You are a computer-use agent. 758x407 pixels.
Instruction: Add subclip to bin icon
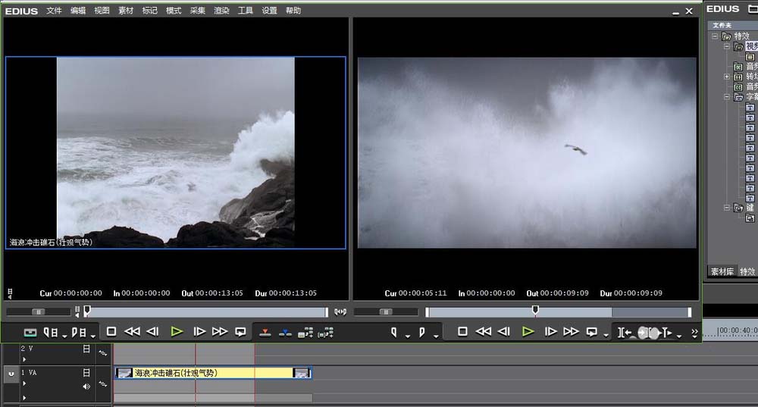(326, 333)
